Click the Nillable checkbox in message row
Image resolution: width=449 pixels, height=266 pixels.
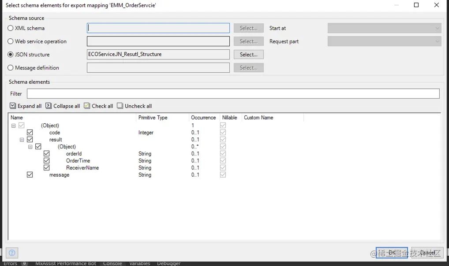tap(223, 174)
